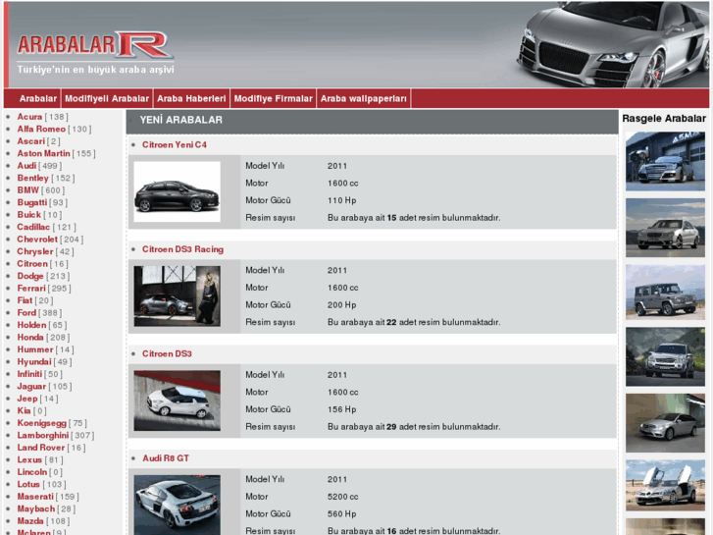
Task: Open gullwing-door car random thumbnail
Action: pos(665,485)
